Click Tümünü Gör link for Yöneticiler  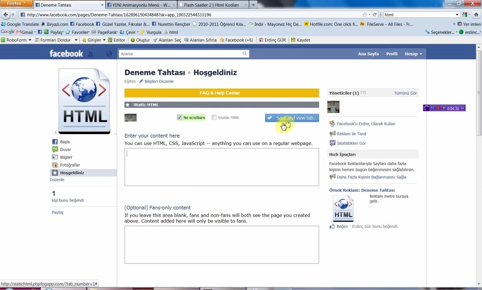(405, 93)
